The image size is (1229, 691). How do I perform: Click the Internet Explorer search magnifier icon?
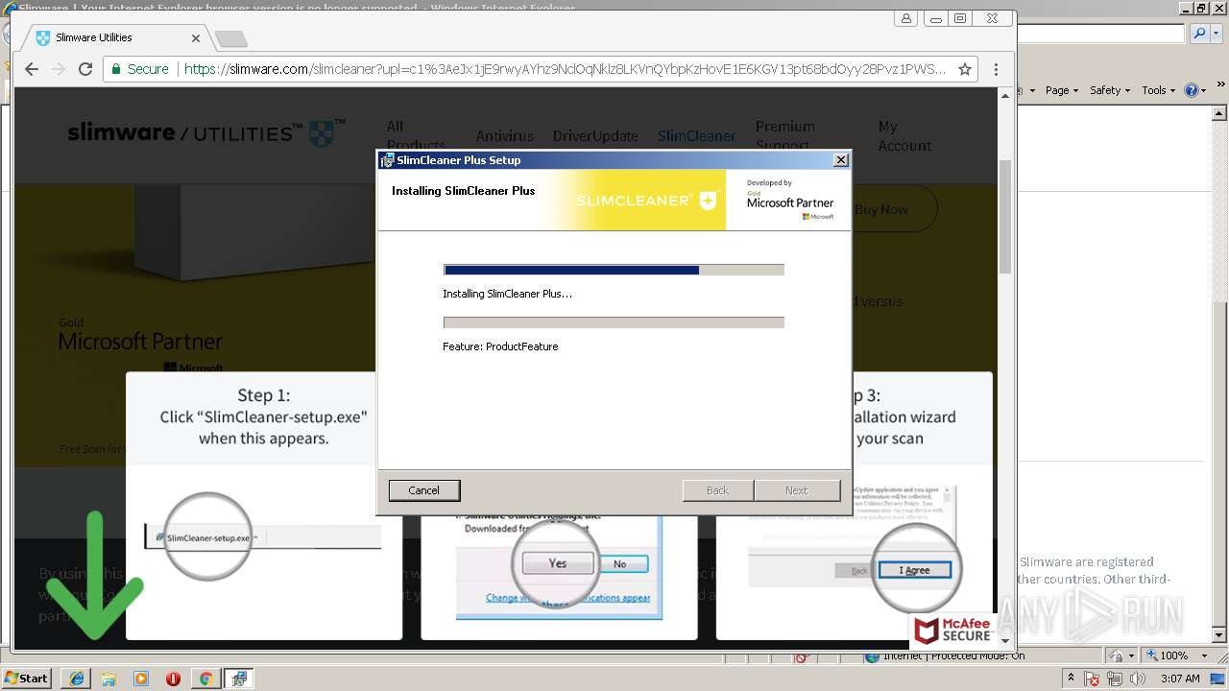point(1200,34)
